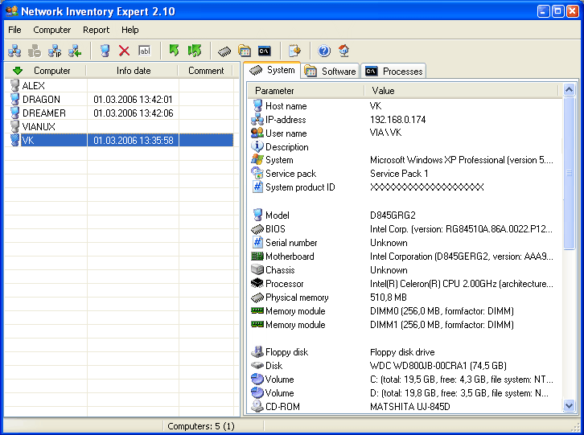Select the VIANUX computer row
The width and height of the screenshot is (584, 435).
click(119, 126)
